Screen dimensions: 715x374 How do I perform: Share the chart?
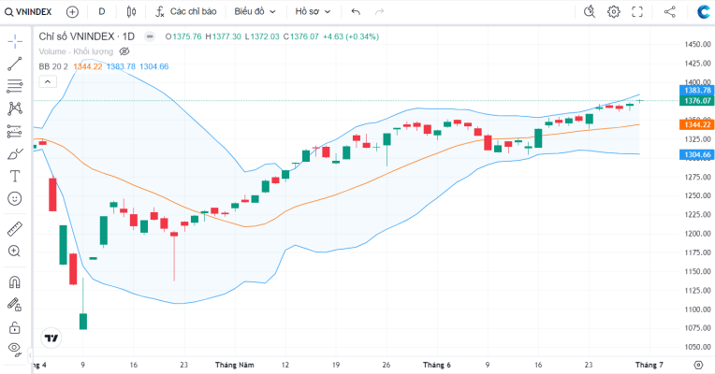coord(669,12)
